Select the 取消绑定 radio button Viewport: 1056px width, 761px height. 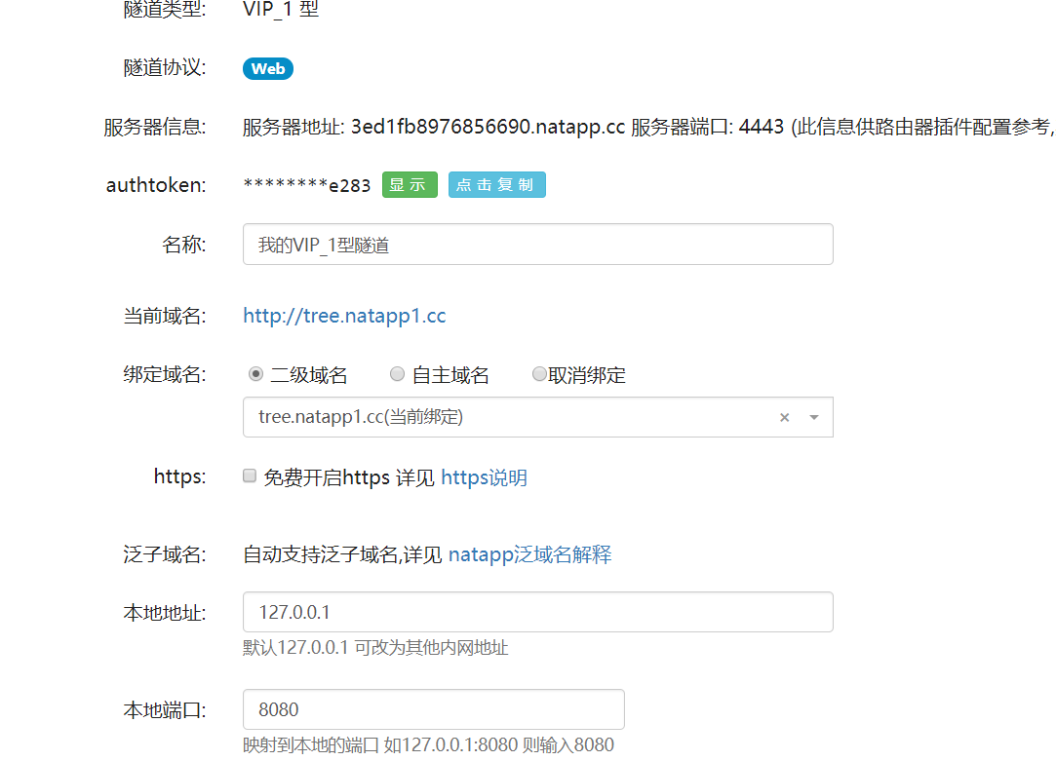[x=539, y=374]
